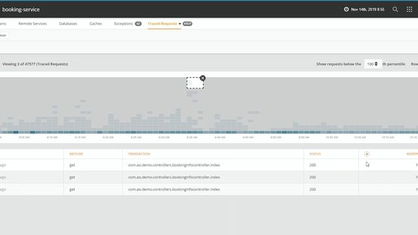Click the booking-service title
The width and height of the screenshot is (418, 235).
click(x=21, y=10)
